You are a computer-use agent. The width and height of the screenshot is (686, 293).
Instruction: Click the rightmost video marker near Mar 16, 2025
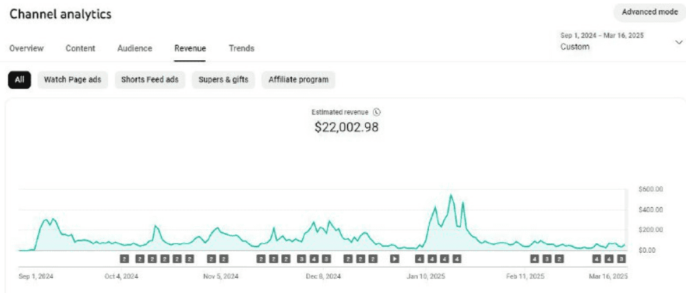[x=622, y=259]
